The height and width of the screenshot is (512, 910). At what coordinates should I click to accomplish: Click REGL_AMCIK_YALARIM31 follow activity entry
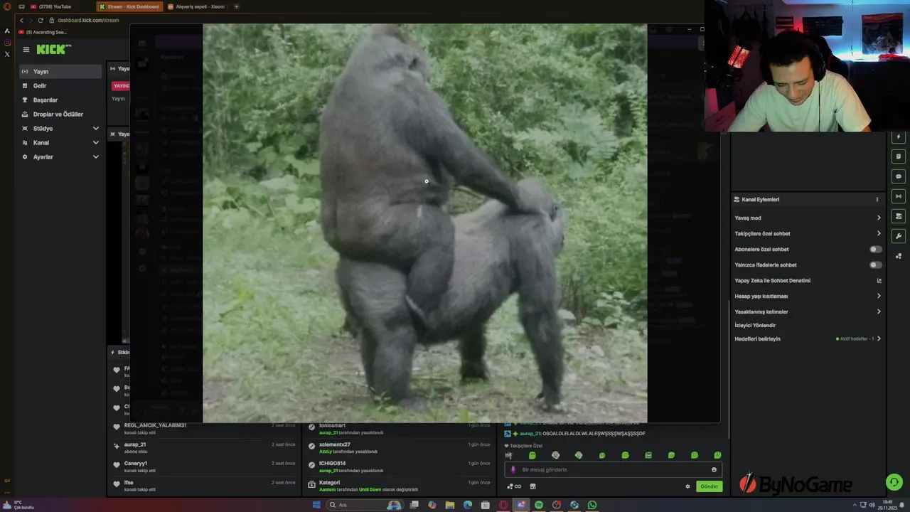click(x=205, y=428)
